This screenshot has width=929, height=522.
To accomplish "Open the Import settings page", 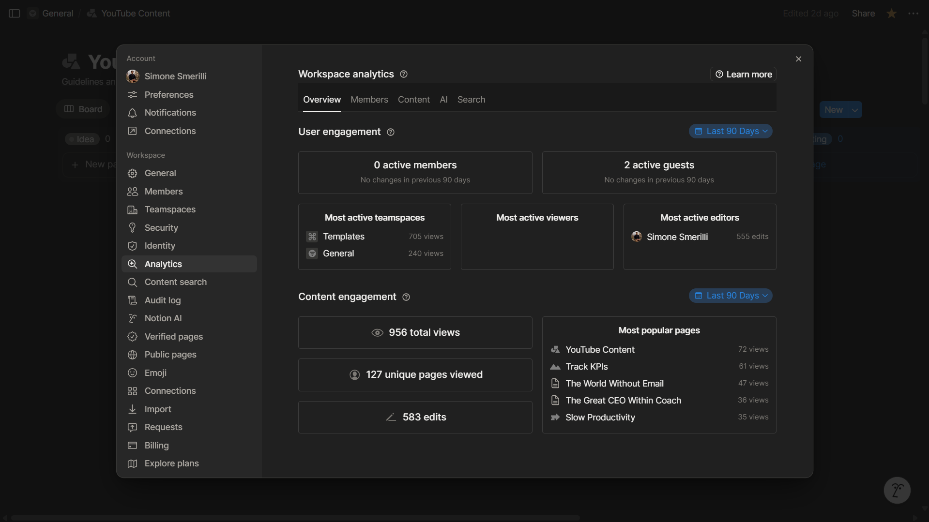I will point(157,409).
